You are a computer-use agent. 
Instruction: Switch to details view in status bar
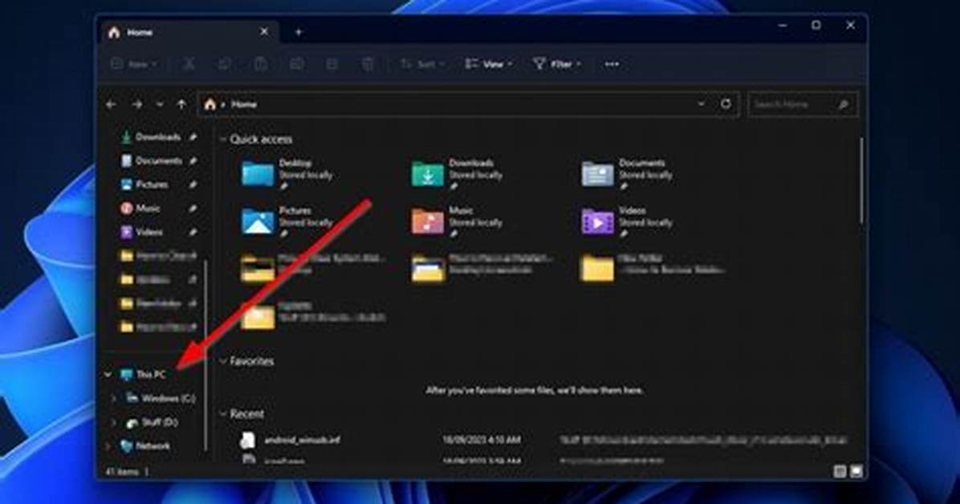[840, 471]
